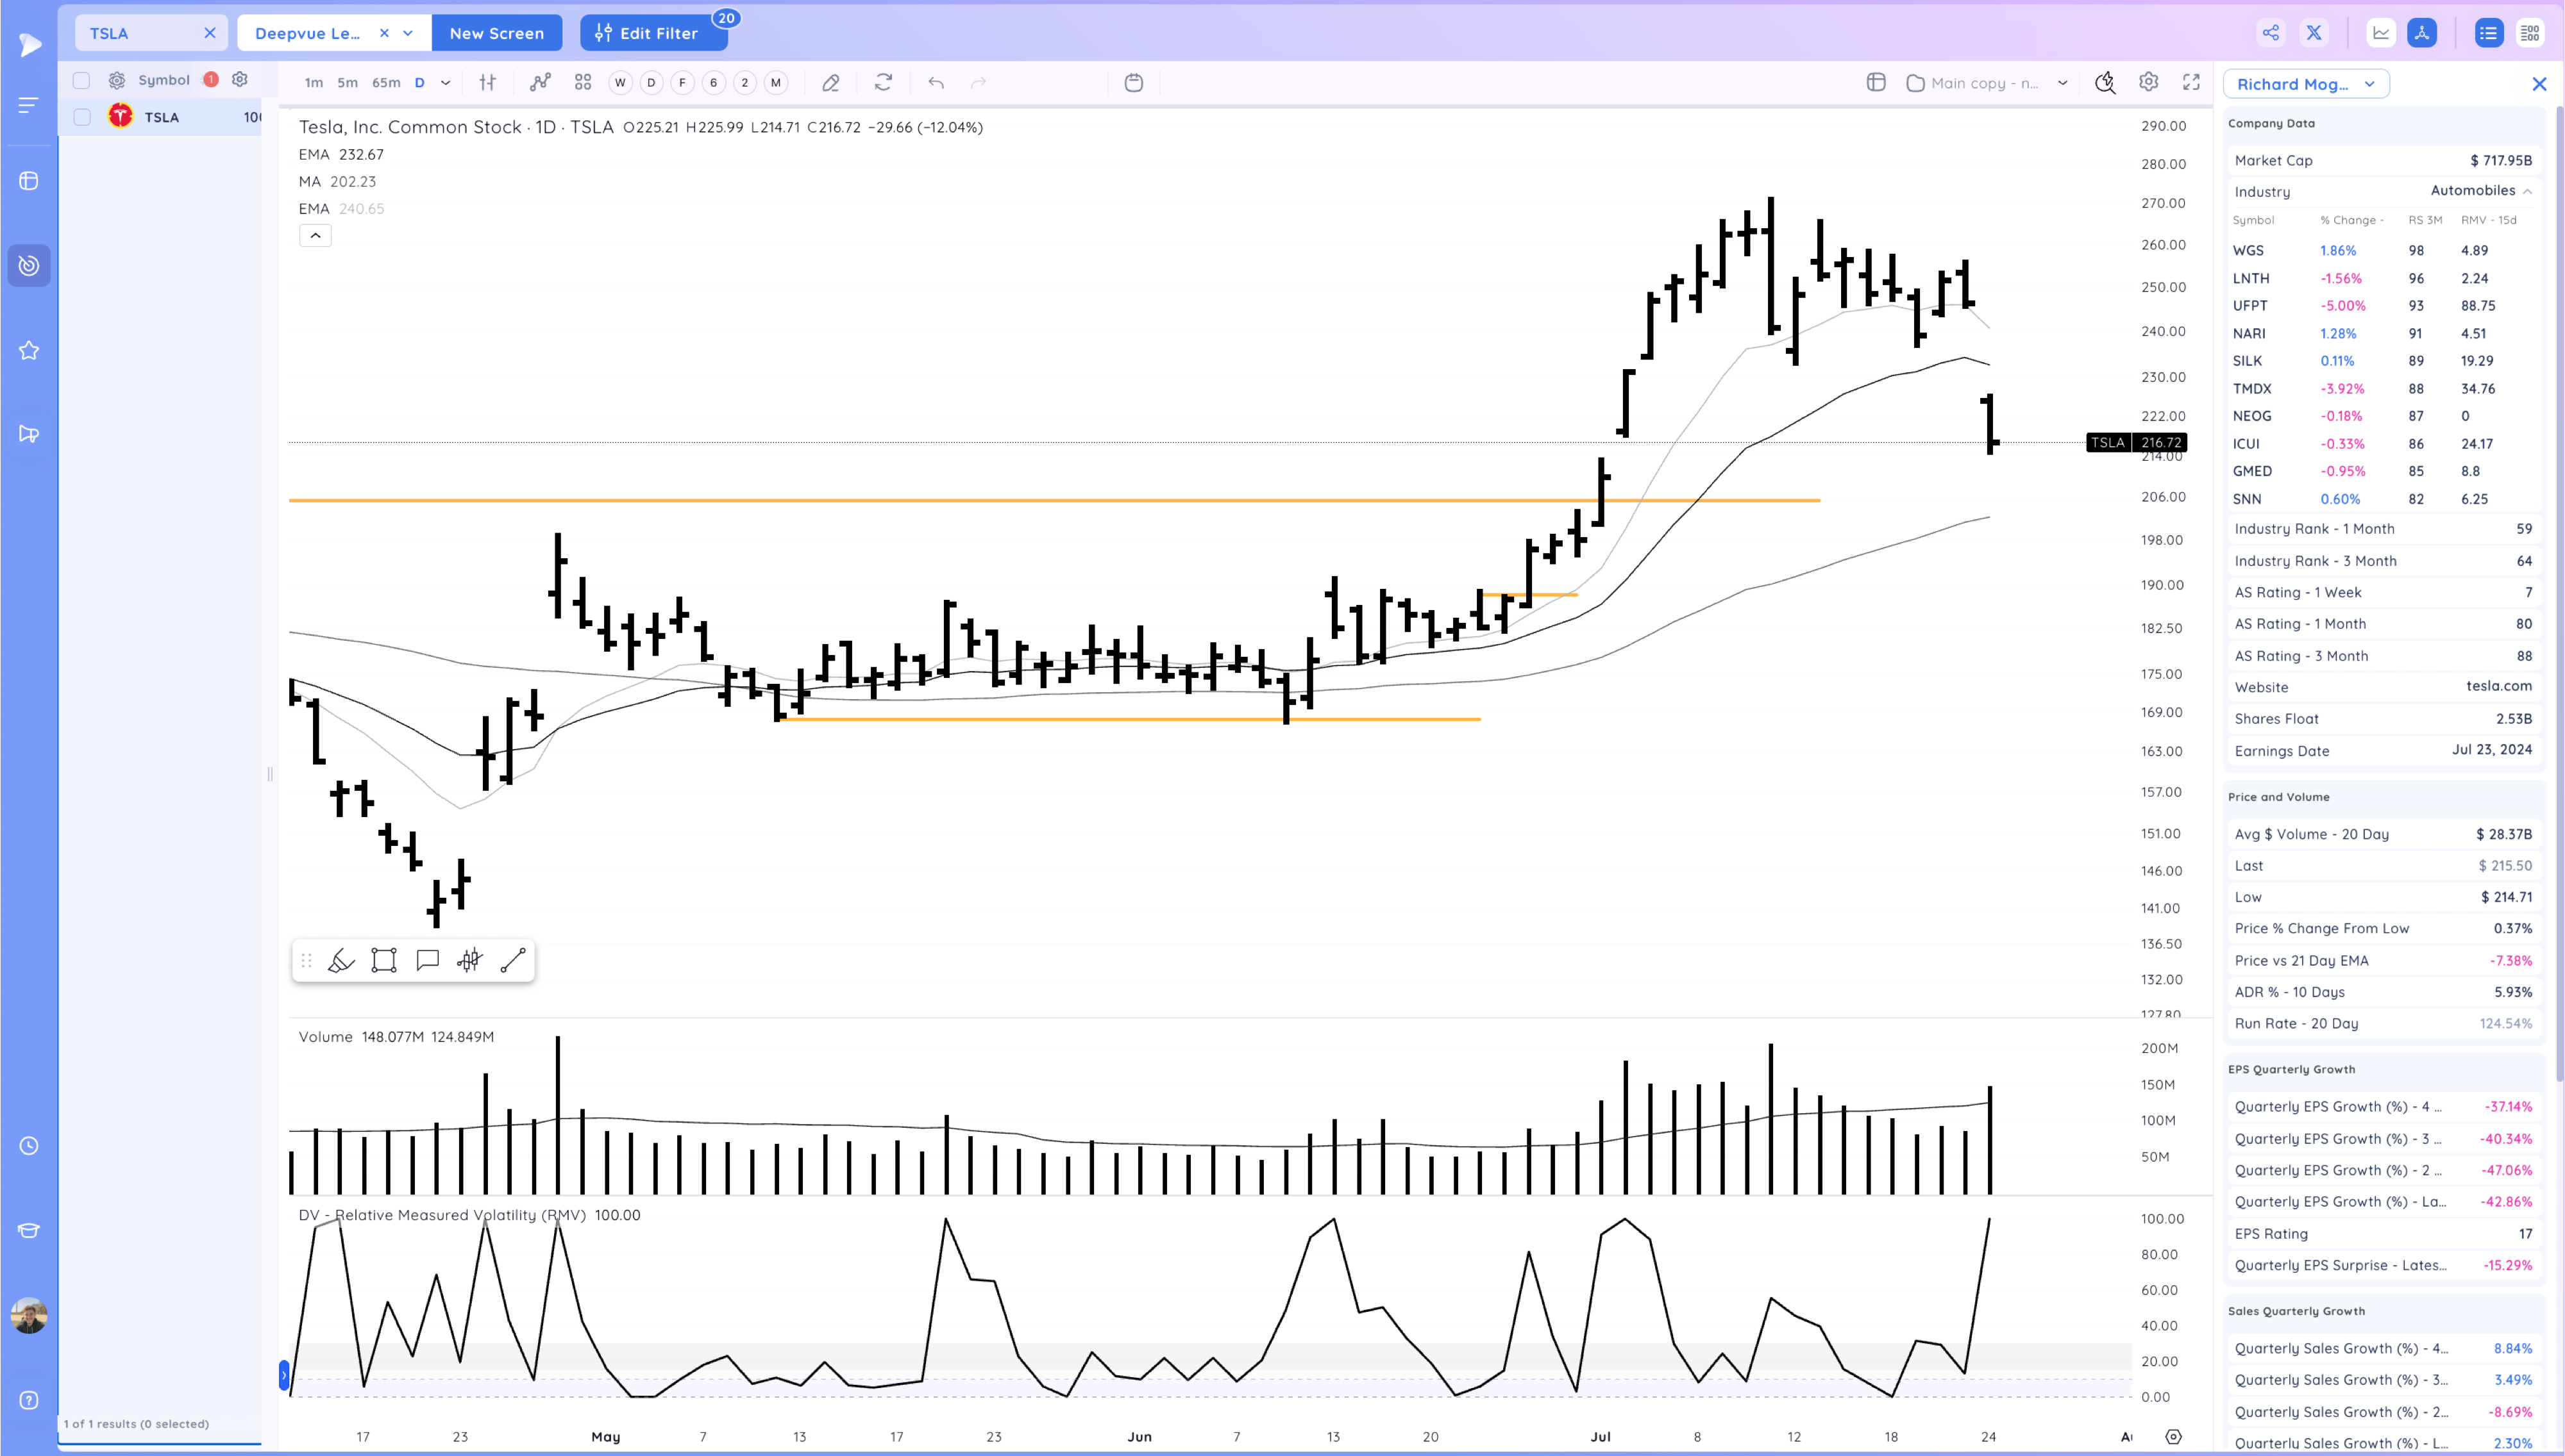Open the timeframe dropdown arrow next to D

446,83
